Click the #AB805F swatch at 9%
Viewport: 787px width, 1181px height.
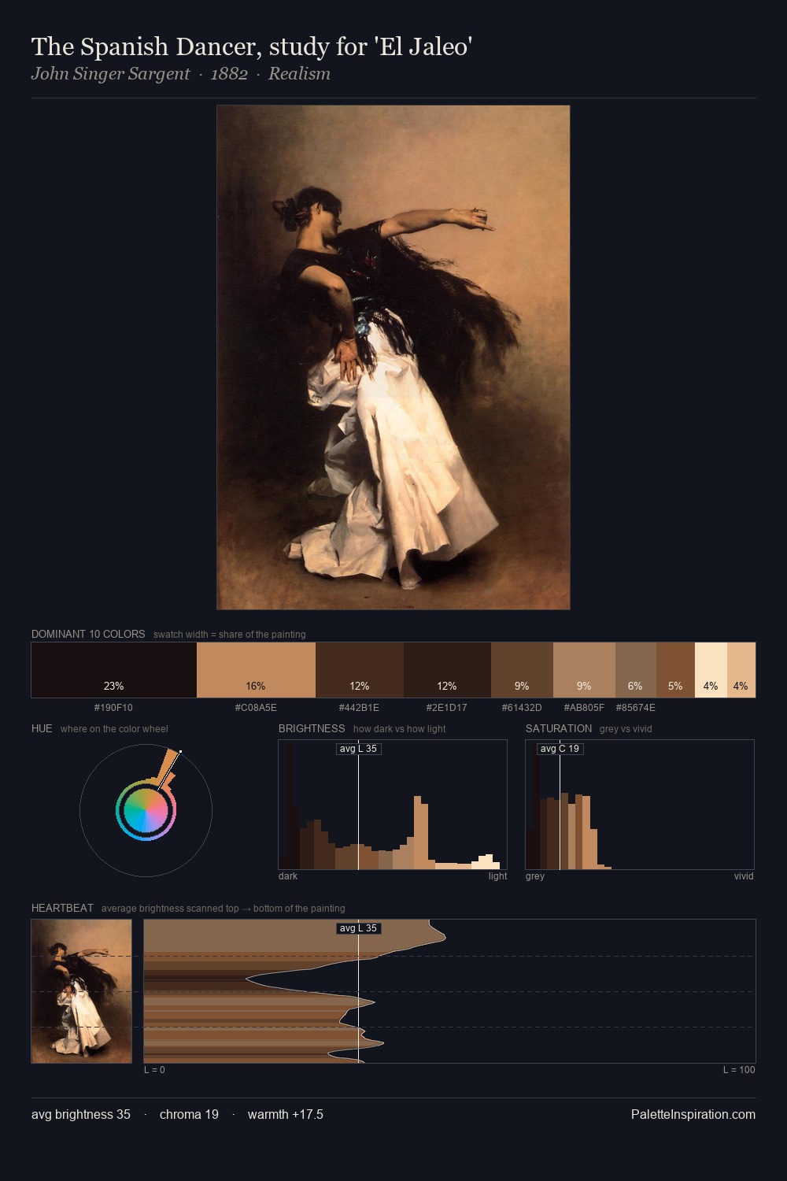[x=584, y=670]
